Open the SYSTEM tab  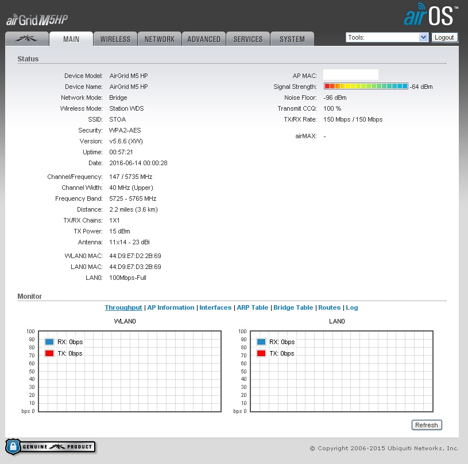292,39
